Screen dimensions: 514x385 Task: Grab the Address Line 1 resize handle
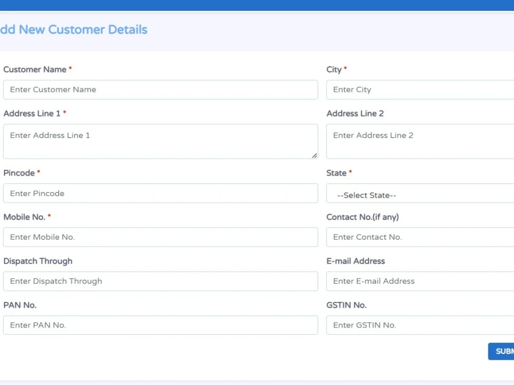point(315,156)
